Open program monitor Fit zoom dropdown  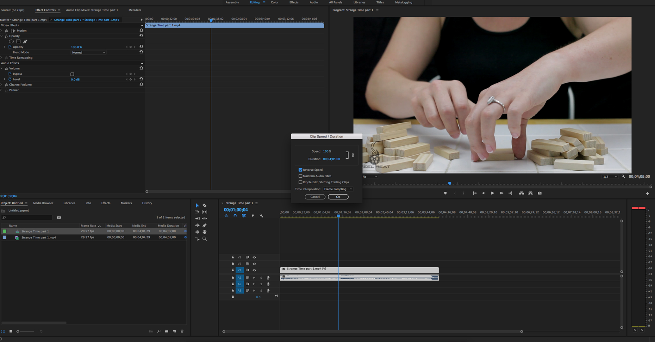(x=370, y=177)
